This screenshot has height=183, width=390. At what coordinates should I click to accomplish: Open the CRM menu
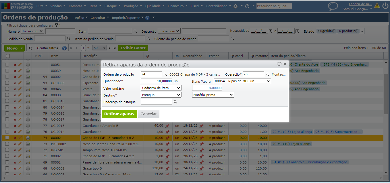coord(42,6)
